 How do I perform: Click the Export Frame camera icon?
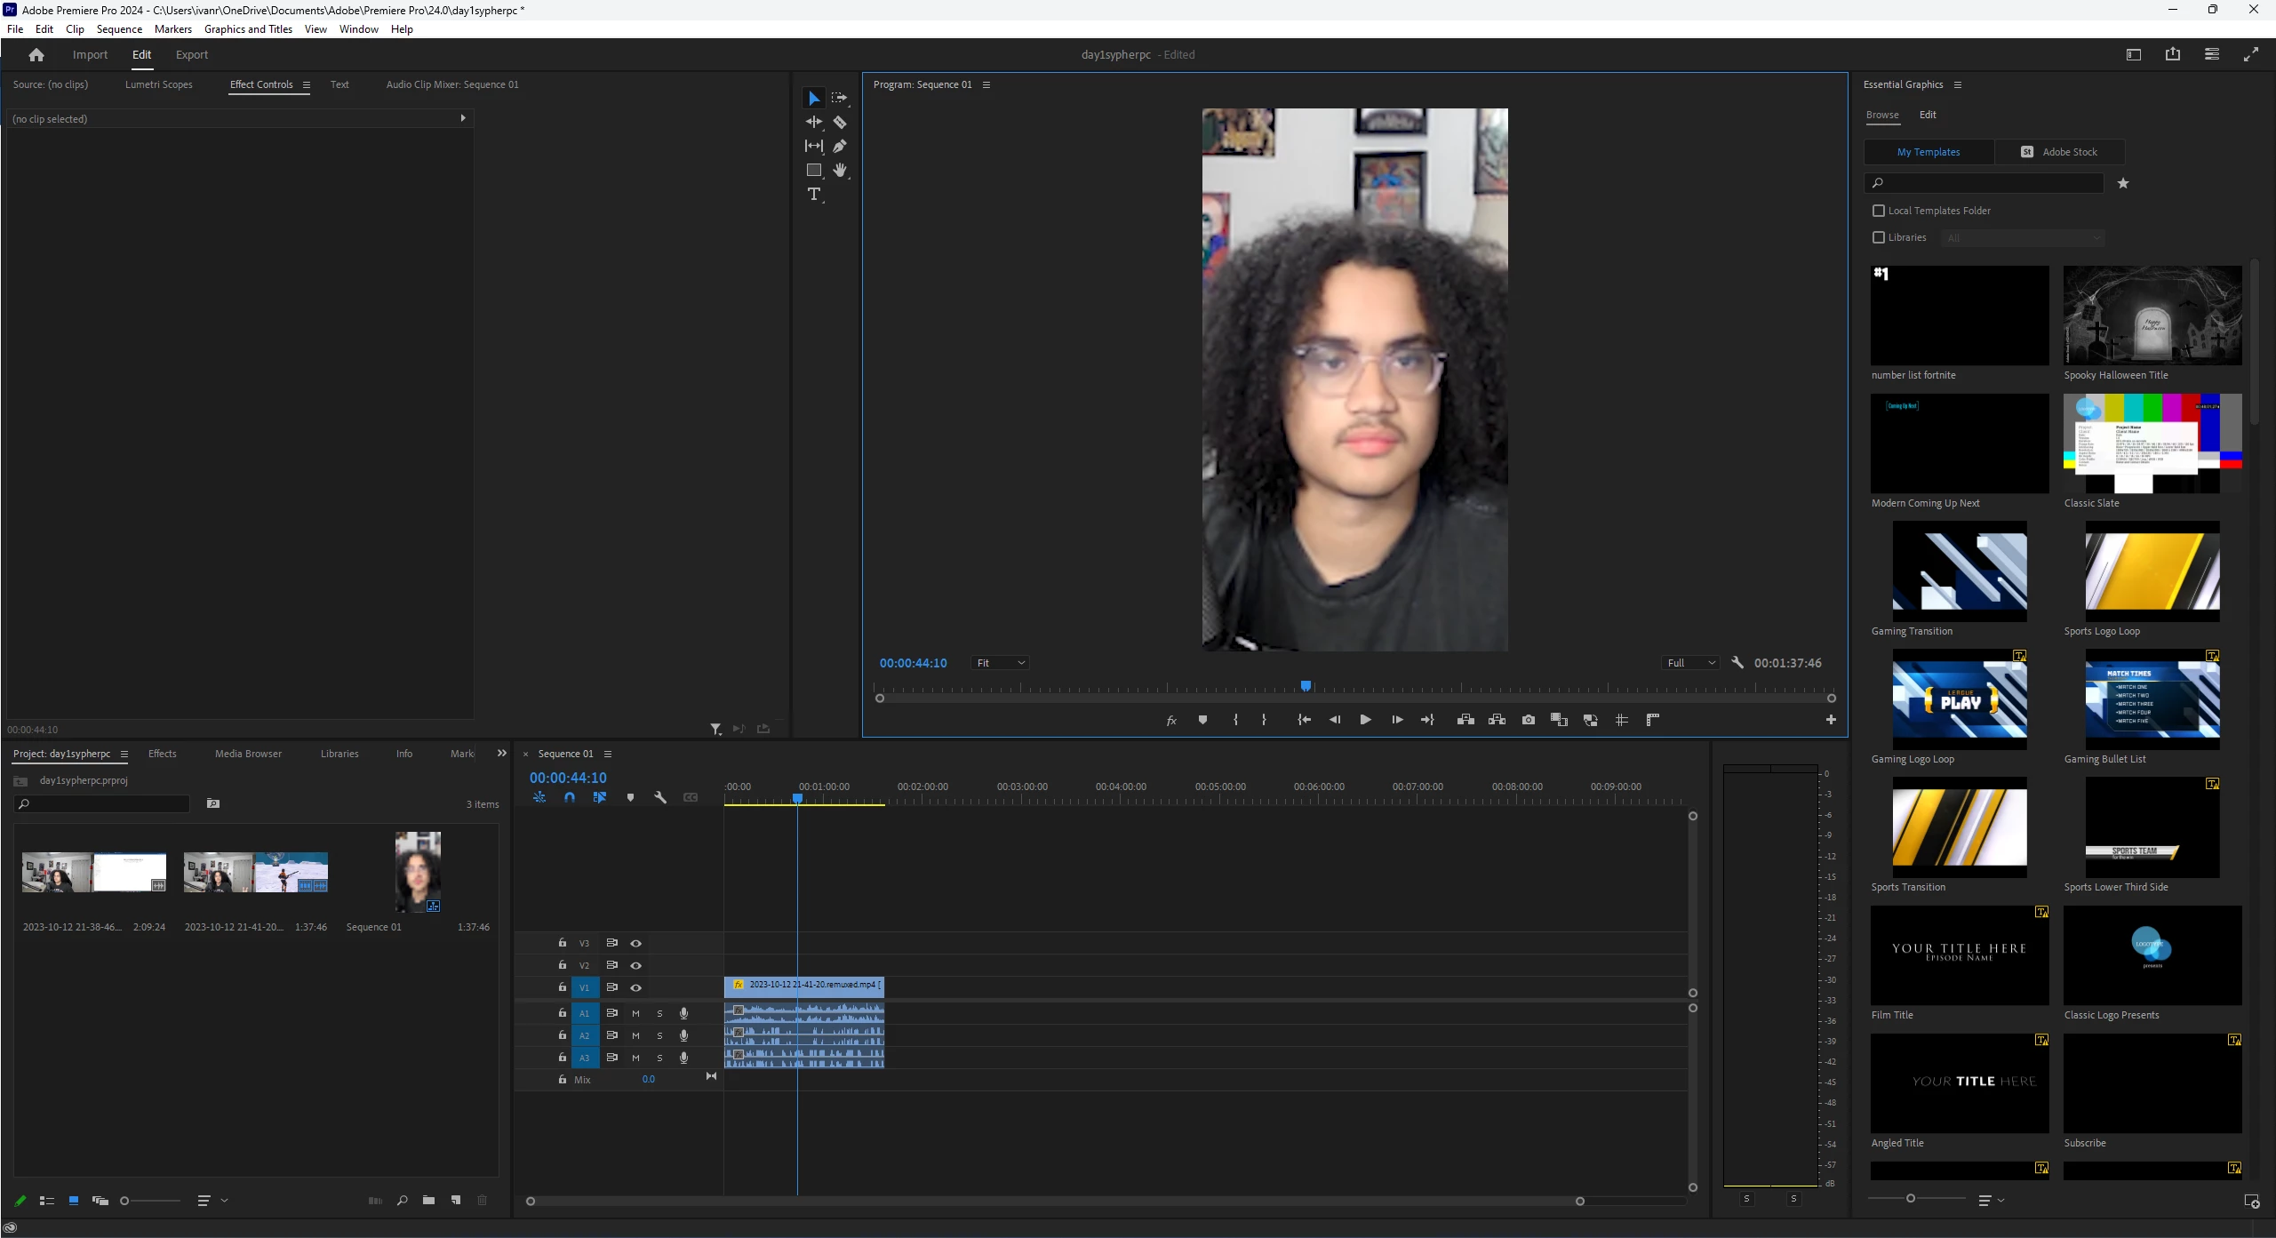click(1528, 720)
